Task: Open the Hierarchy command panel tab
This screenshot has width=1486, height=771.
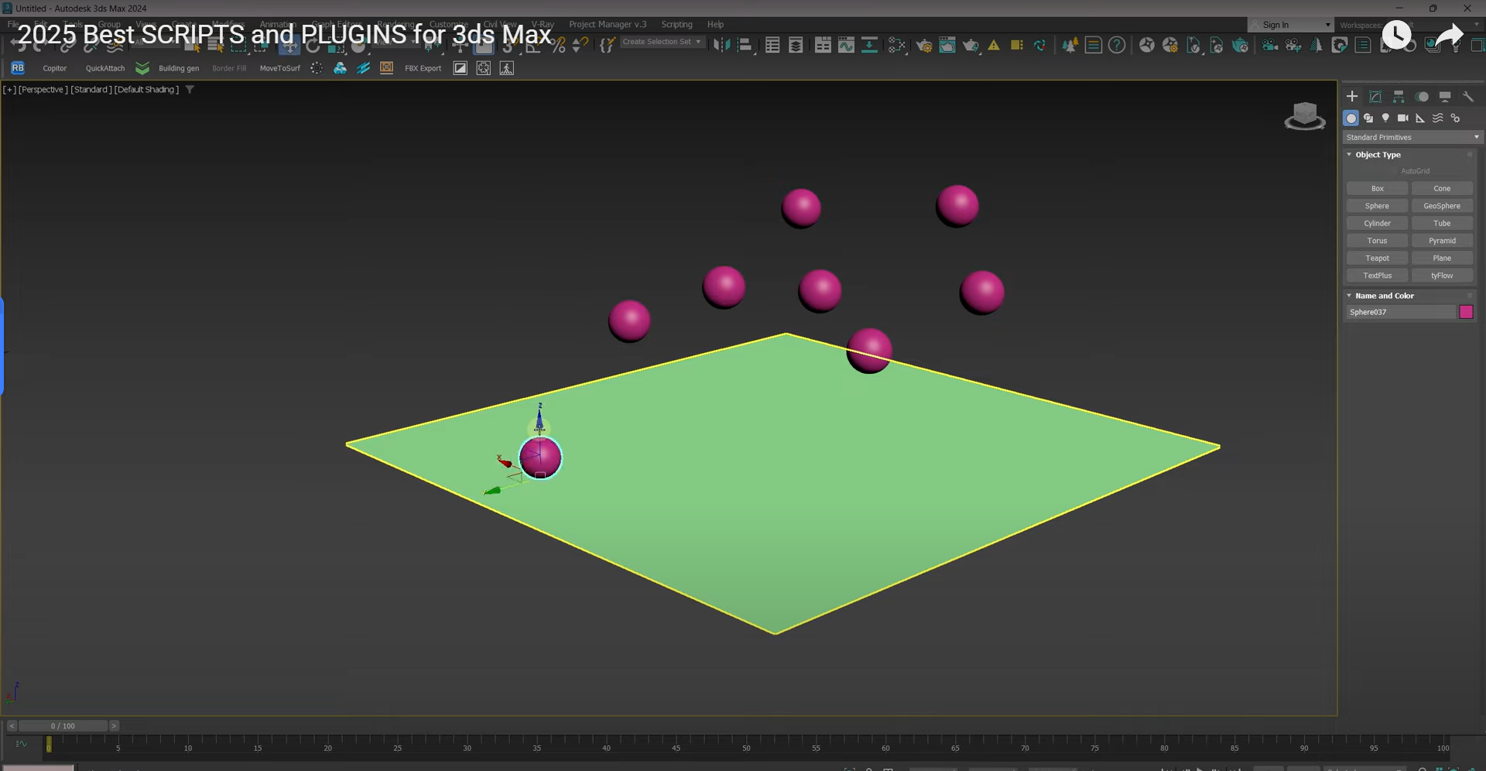Action: pyautogui.click(x=1399, y=97)
